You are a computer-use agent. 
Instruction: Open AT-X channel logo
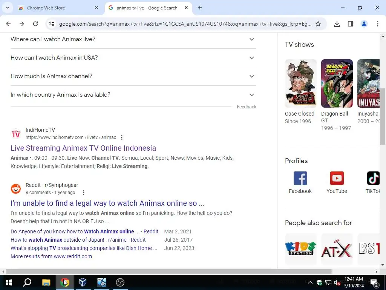coord(337,248)
